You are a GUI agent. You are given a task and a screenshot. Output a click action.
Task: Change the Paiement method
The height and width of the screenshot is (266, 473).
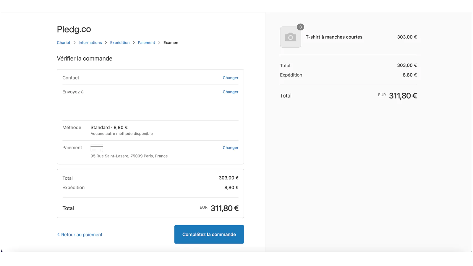[230, 147]
